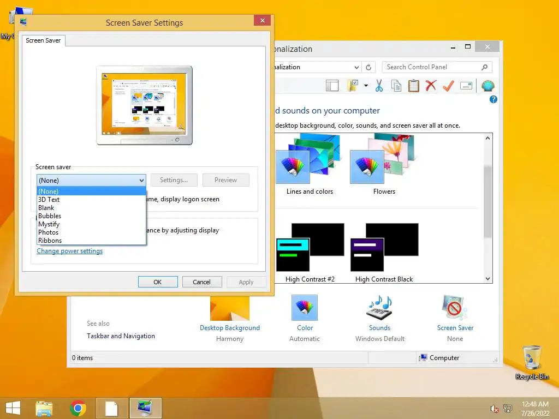Click the refresh button by the address bar
This screenshot has height=419, width=559.
tap(368, 67)
